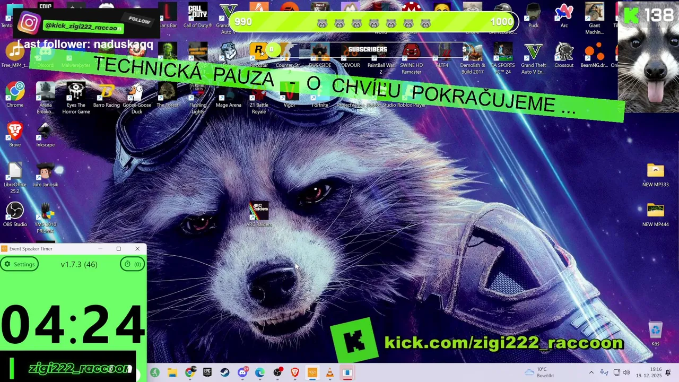The width and height of the screenshot is (679, 382).
Task: Launch the Demolish & Build 2017 shortcut
Action: 473,58
